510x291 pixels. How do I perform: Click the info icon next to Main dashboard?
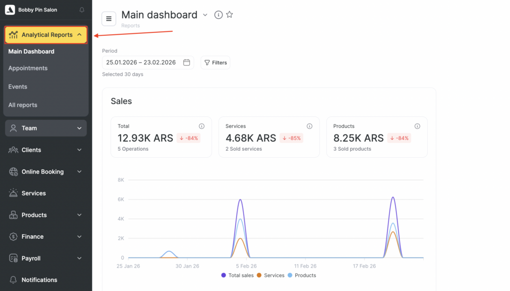click(218, 15)
